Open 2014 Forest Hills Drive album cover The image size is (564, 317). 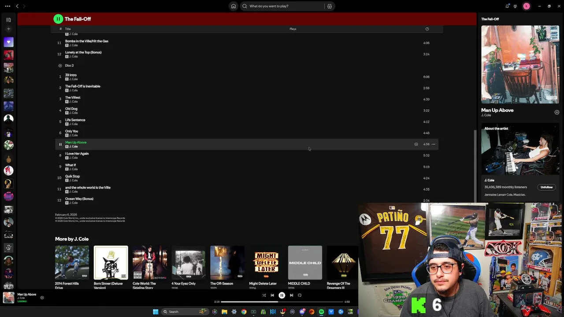pos(72,263)
